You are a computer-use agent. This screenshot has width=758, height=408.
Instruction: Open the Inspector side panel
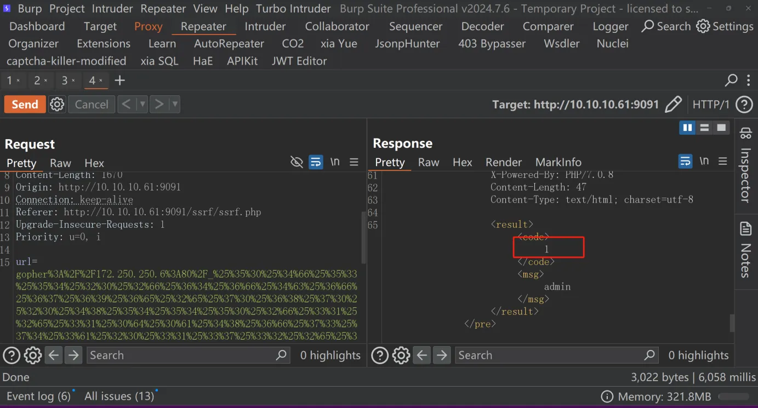[x=745, y=165]
